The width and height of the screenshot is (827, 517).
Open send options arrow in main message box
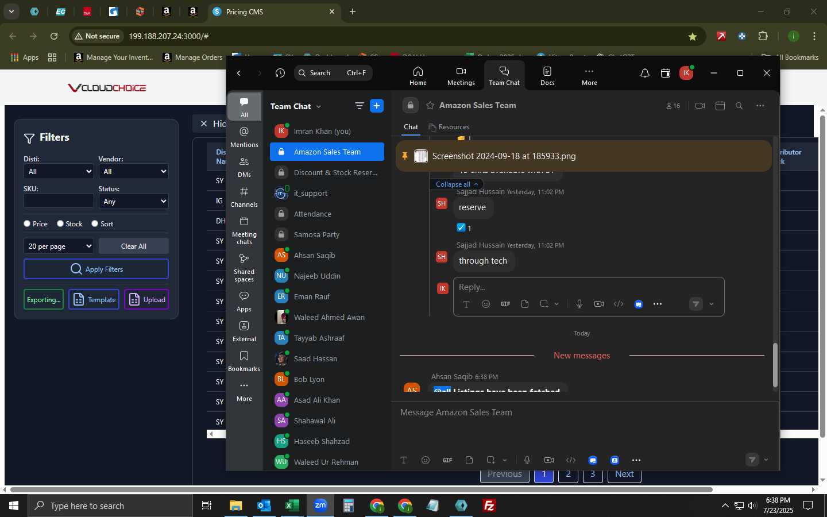[x=766, y=460]
